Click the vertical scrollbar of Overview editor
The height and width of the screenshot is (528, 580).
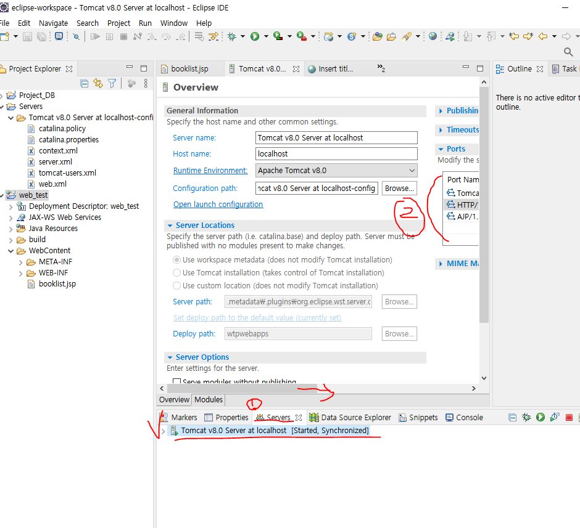pyautogui.click(x=484, y=205)
